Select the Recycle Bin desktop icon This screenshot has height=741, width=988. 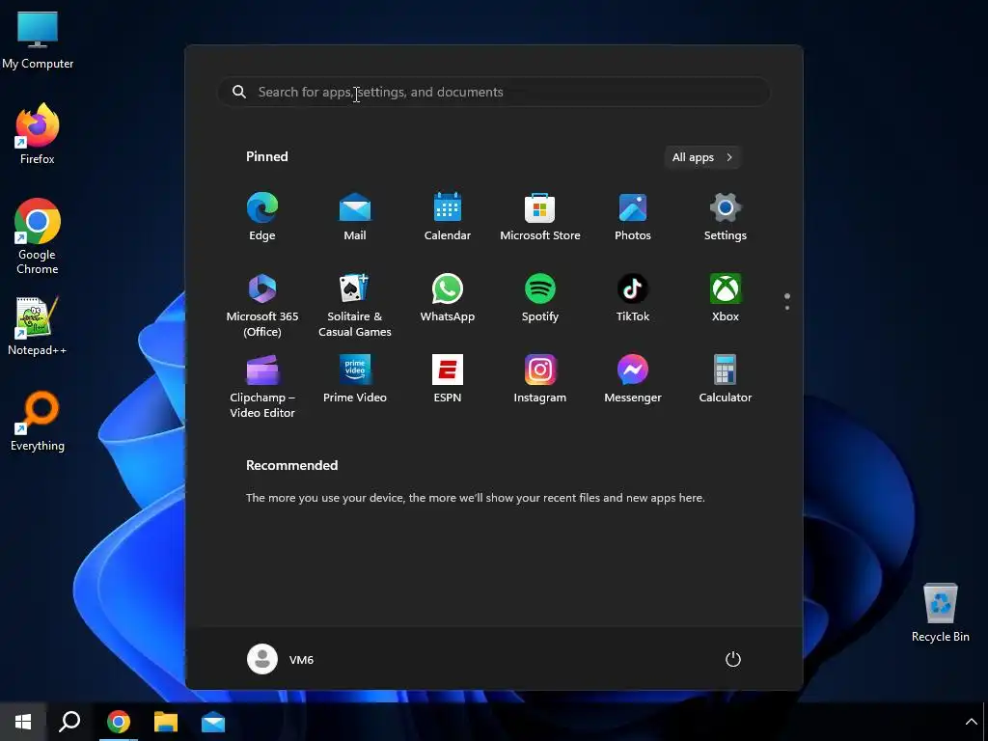point(940,613)
